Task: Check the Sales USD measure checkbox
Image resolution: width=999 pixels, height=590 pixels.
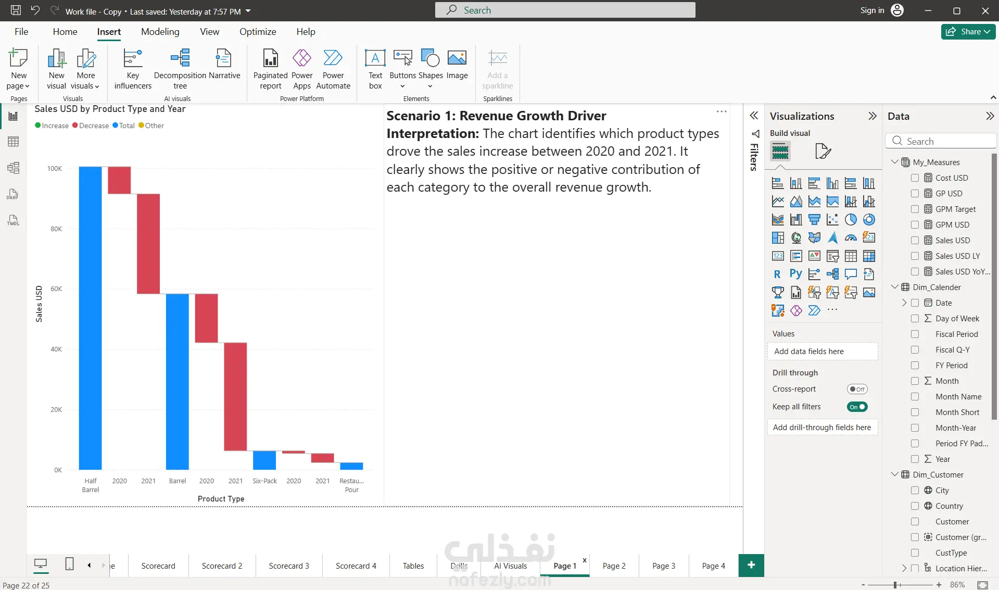Action: [x=915, y=240]
